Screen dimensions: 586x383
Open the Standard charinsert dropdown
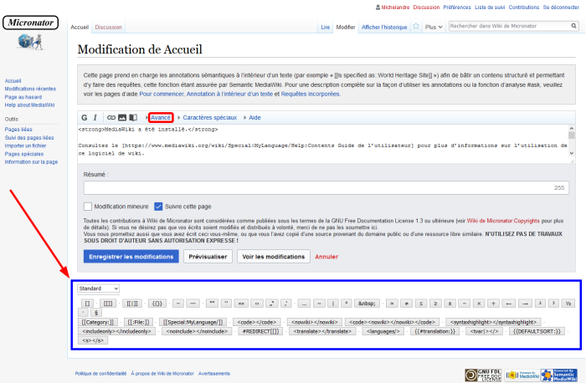99,289
